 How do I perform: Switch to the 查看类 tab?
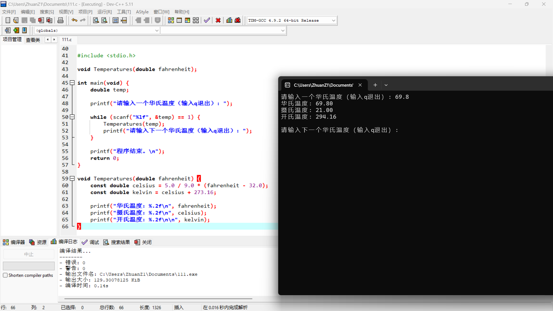(x=33, y=40)
